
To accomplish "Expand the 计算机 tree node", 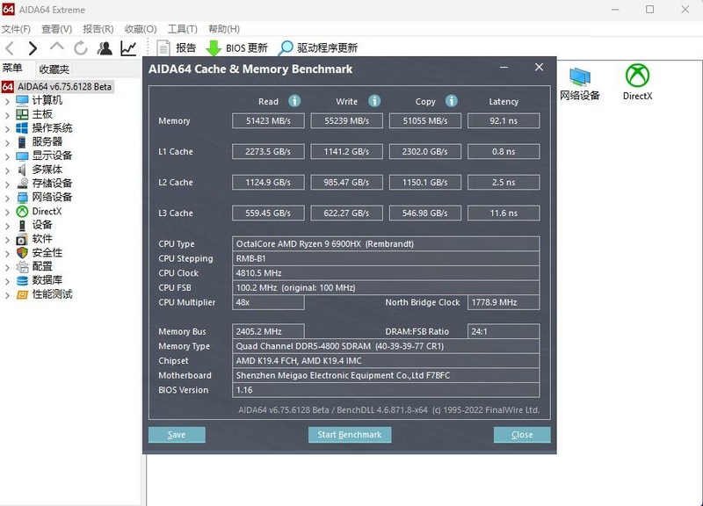I will [x=7, y=100].
